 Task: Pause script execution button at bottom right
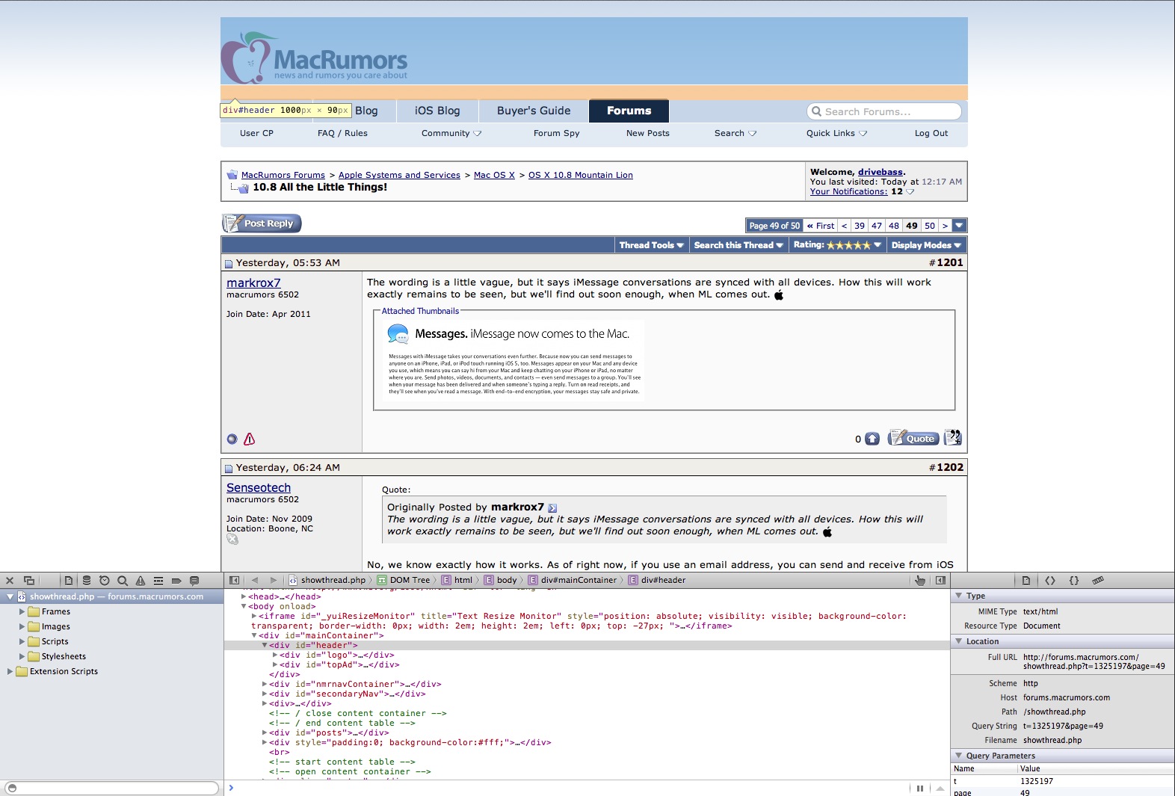(x=920, y=789)
